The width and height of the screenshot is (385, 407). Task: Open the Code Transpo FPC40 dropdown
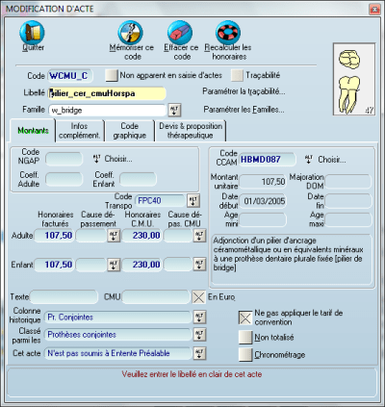[x=193, y=200]
